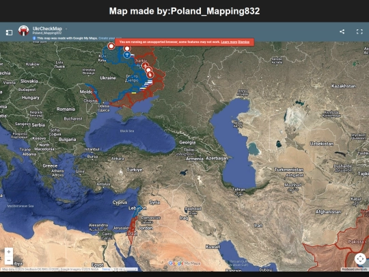Click the 'Hungary' country label
Viewport: 369px width, 277px height.
coord(31,98)
